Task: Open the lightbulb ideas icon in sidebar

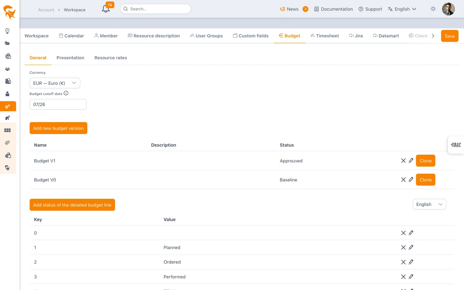Action: click(x=7, y=31)
